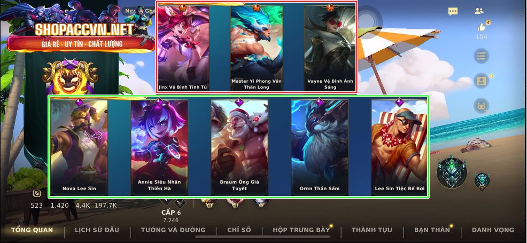
Task: Open the starred book collection icon
Action: point(481,81)
